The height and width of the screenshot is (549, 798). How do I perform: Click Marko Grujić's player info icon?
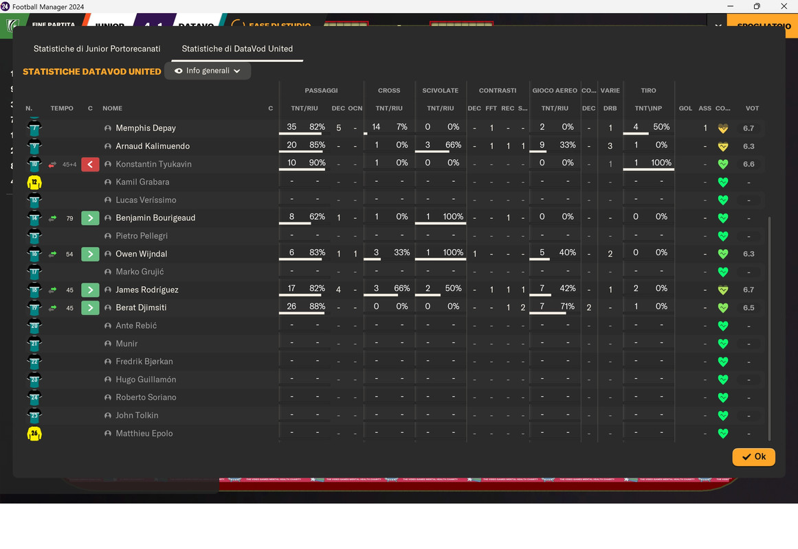coord(108,272)
